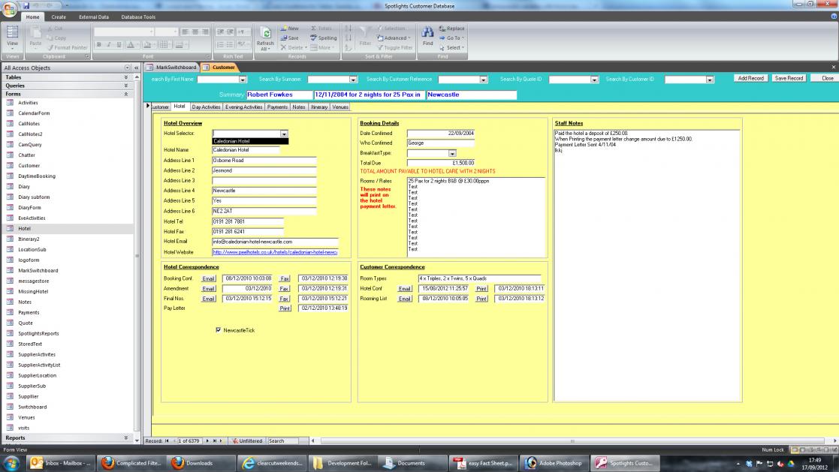Click the Office button logo
This screenshot has height=472, width=839.
(x=11, y=9)
